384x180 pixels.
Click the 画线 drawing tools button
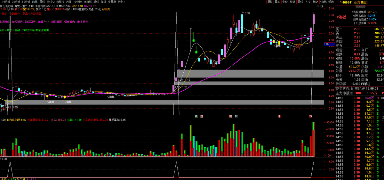[300, 2]
